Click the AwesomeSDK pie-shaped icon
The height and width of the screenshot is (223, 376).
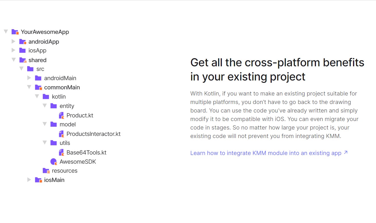click(x=54, y=161)
